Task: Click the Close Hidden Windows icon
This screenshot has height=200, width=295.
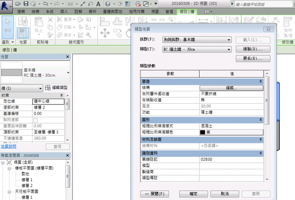Action: (x=138, y=4)
